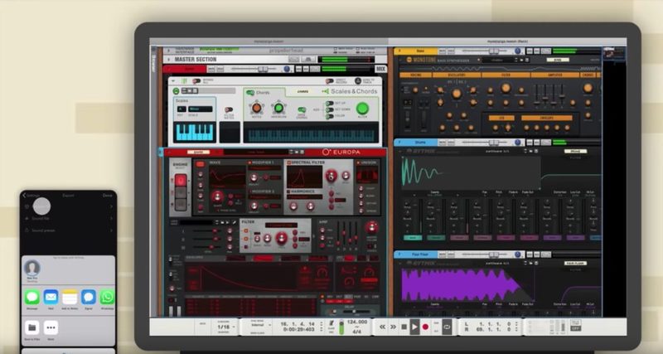
Task: Click the Rewind button in transport
Action: pos(382,327)
